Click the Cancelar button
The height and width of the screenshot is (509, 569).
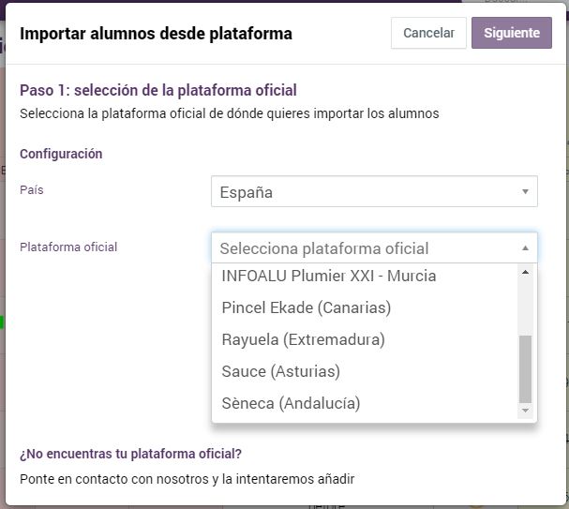click(428, 33)
